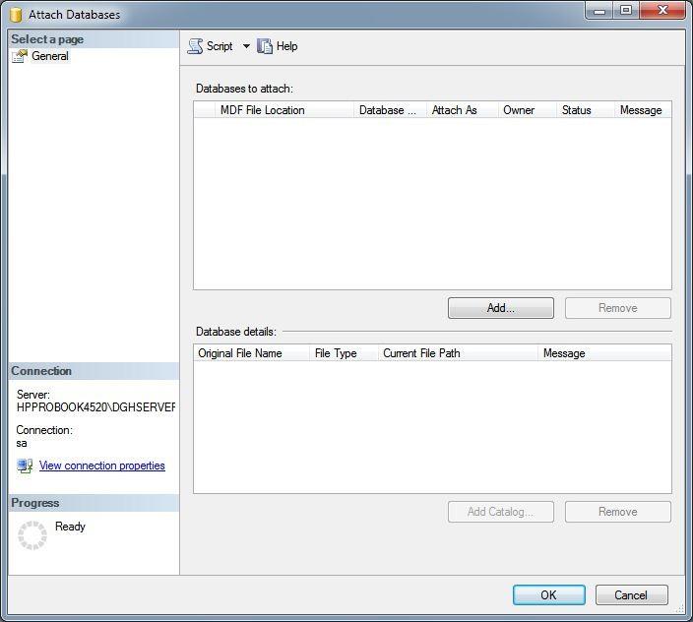Confirm with the OK button
Image resolution: width=693 pixels, height=622 pixels.
coord(549,595)
